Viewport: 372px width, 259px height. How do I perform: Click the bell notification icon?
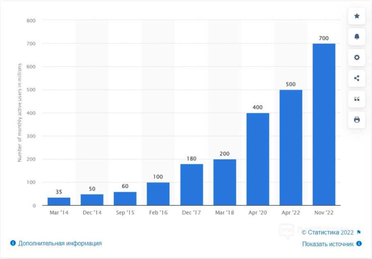[x=357, y=36]
